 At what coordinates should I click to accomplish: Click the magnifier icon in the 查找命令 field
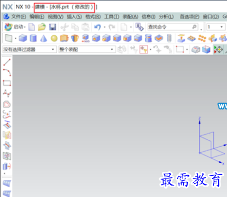[195, 27]
